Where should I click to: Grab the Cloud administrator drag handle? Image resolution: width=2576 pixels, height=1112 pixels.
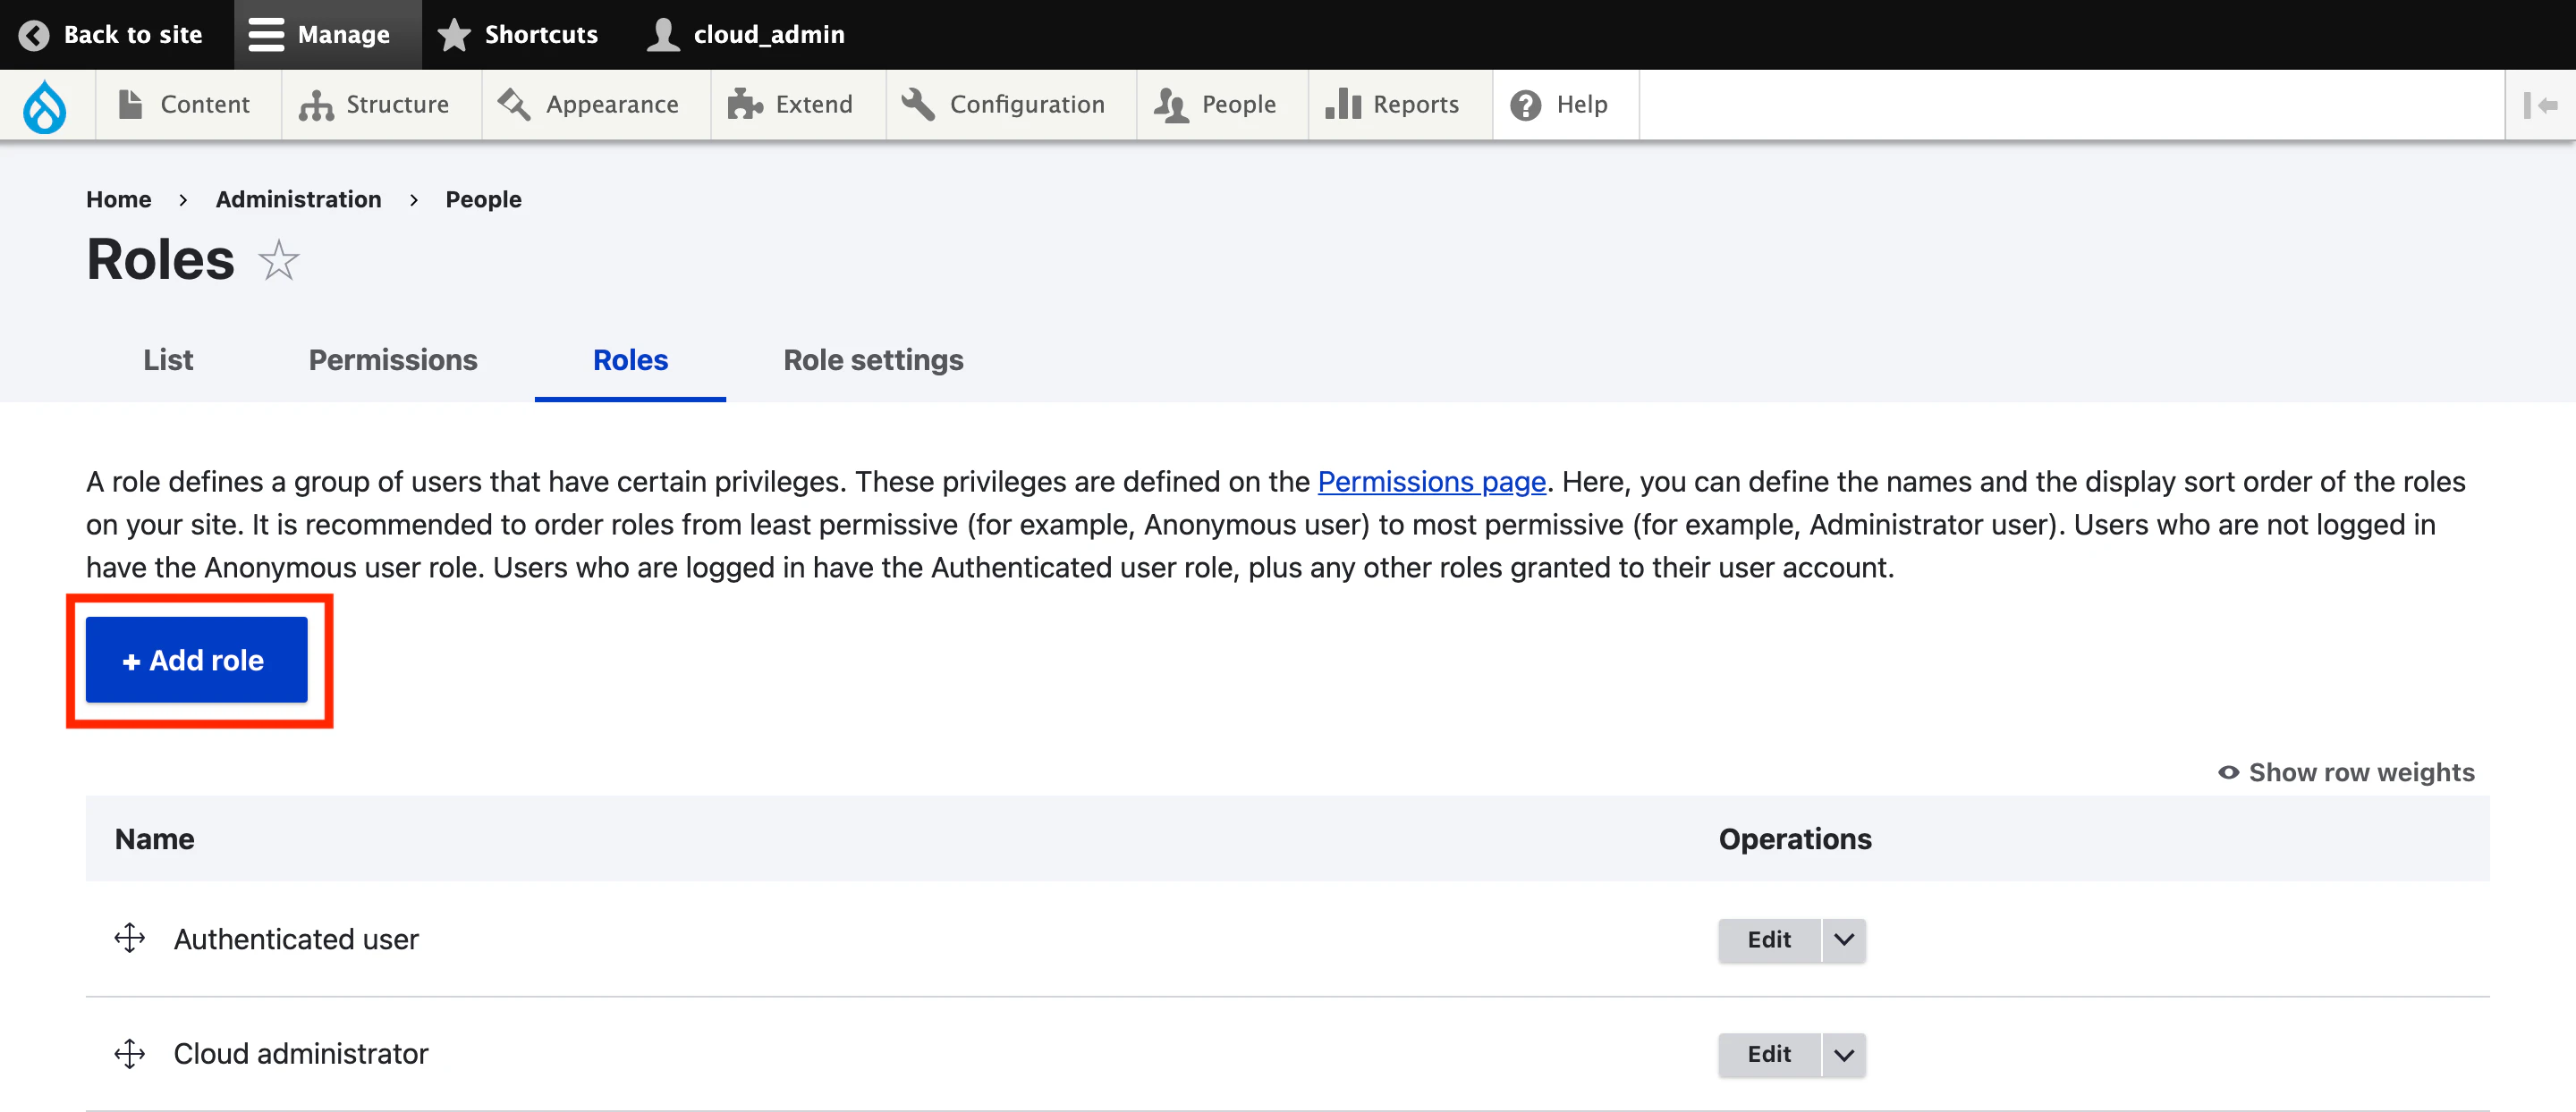pos(130,1053)
